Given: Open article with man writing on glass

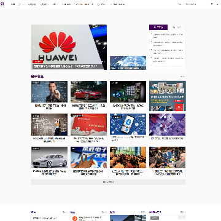Looking at the screenshot, I should click(49, 91).
